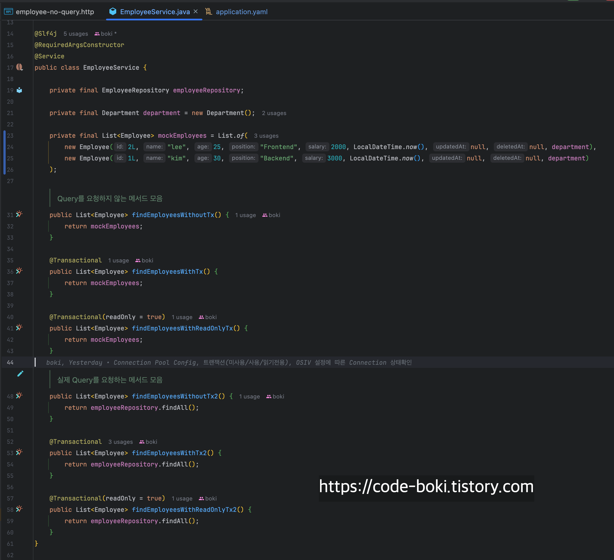This screenshot has height=560, width=614.
Task: Open the application.yaml tab
Action: pos(242,12)
